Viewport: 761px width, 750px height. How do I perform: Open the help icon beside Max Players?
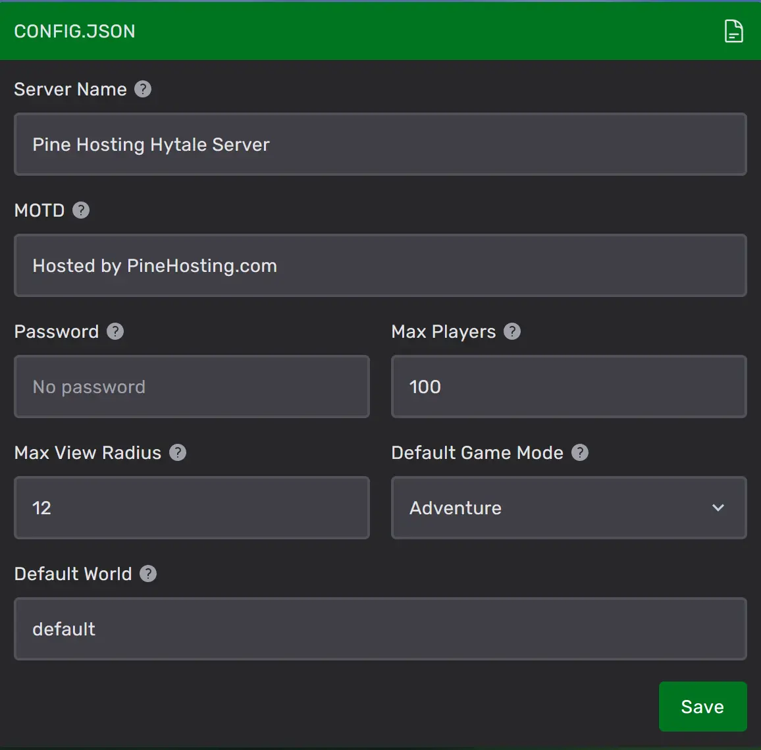(x=512, y=331)
